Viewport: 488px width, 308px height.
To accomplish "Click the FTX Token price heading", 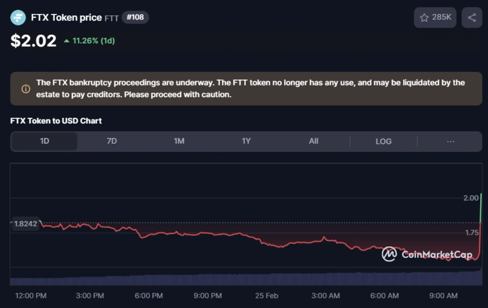I will point(66,18).
